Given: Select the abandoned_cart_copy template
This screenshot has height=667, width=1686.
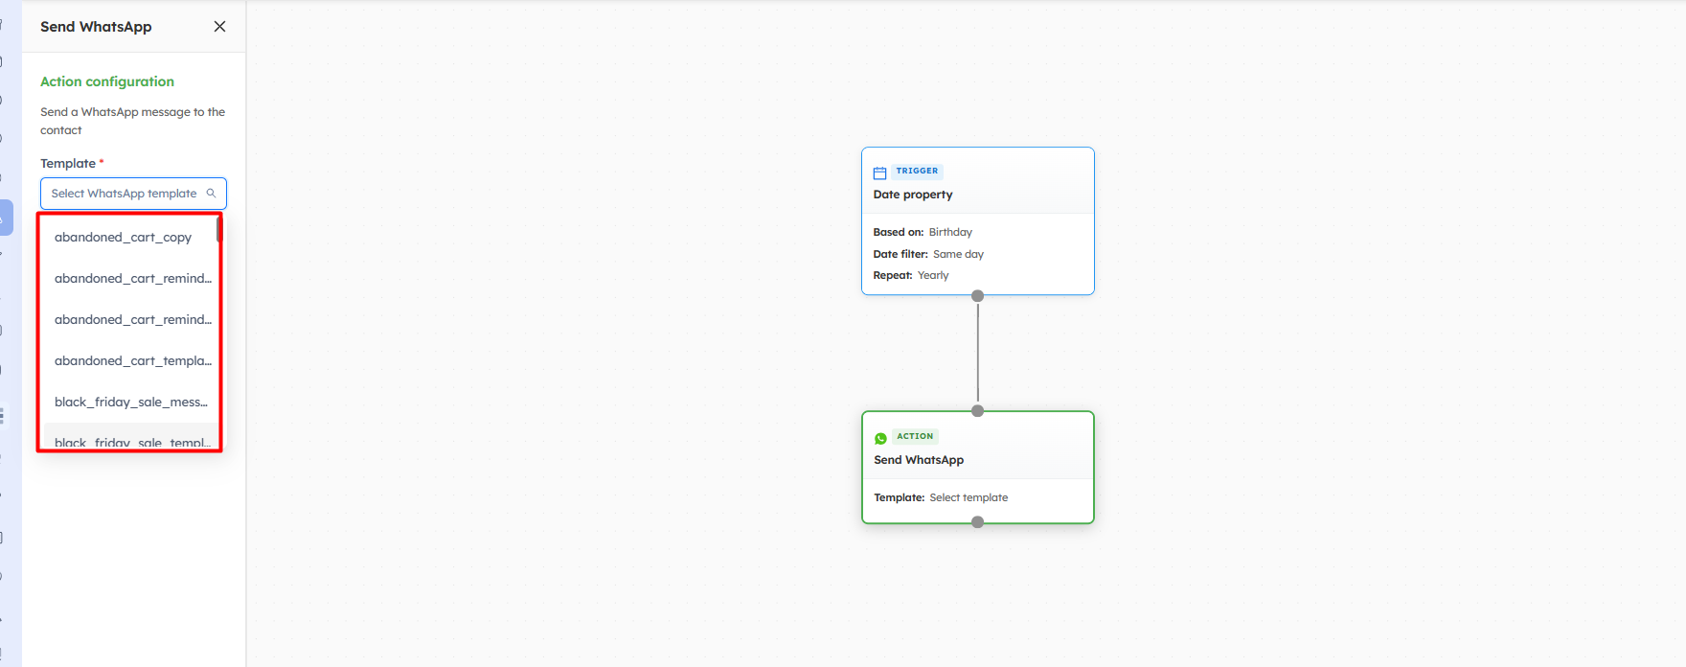Looking at the screenshot, I should [123, 238].
